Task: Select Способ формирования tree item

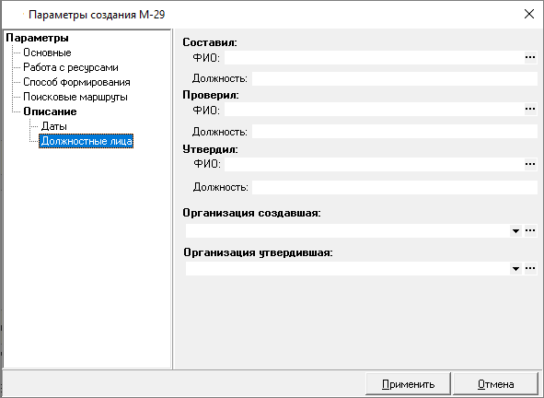Action: pyautogui.click(x=76, y=82)
